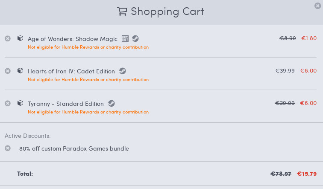Click the Steam icon beside Tyranny

click(x=111, y=103)
